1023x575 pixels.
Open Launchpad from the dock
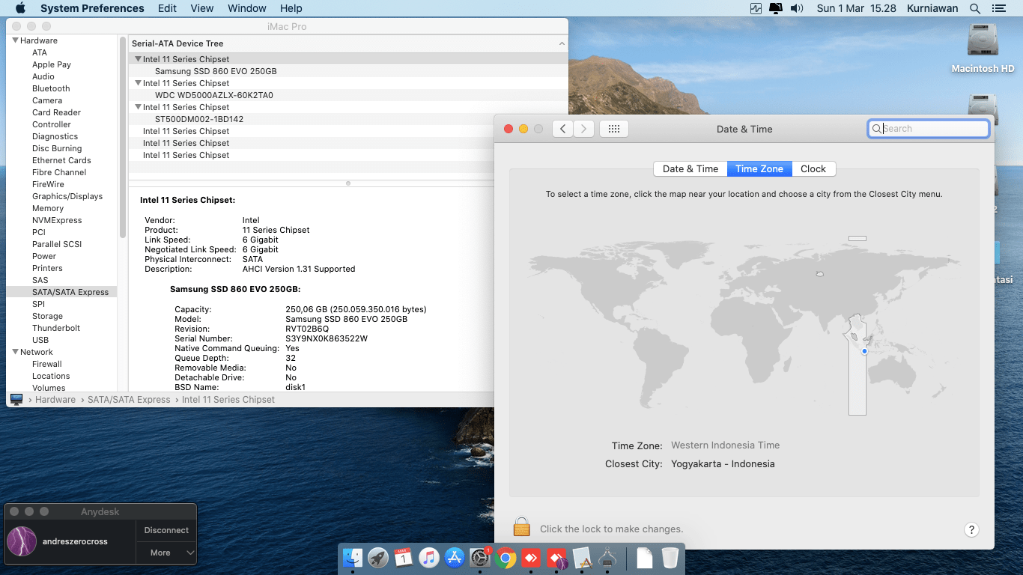click(378, 558)
